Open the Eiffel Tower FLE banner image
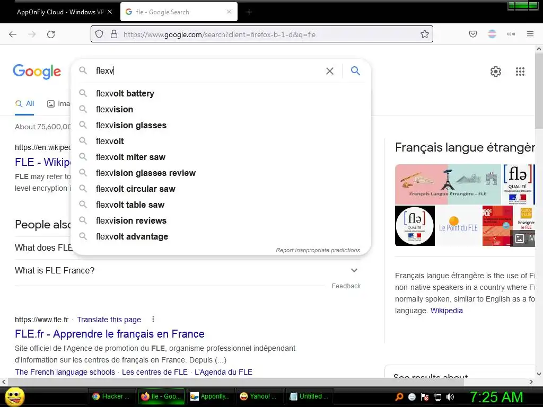543x407 pixels. (448, 184)
